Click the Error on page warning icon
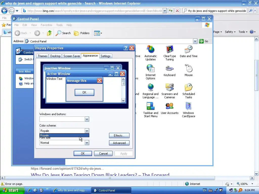Image resolution: width=259 pixels, height=194 pixels. click(3, 184)
